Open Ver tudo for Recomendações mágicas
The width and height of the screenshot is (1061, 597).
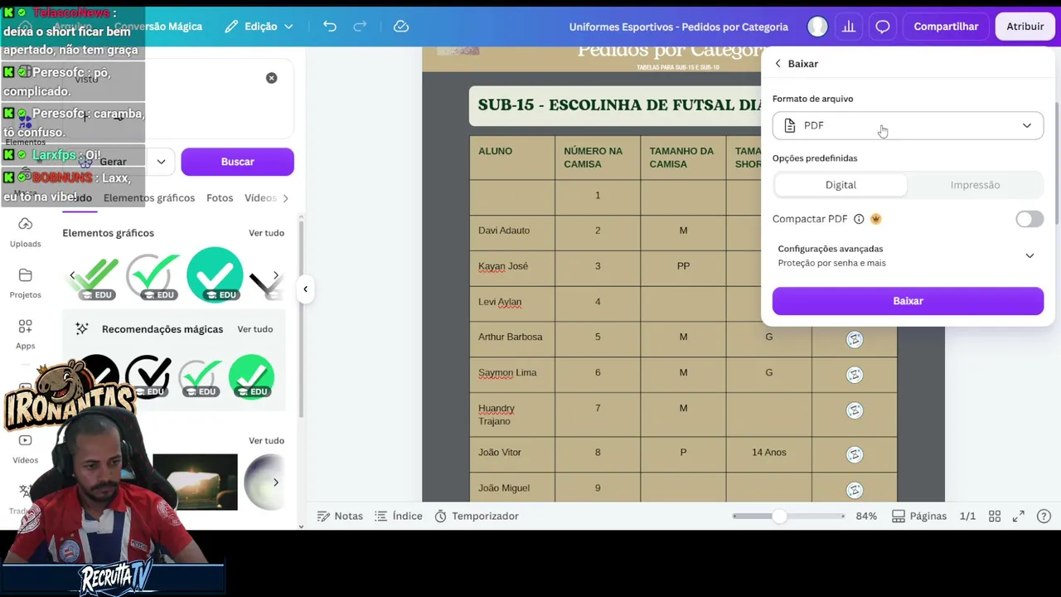(254, 329)
